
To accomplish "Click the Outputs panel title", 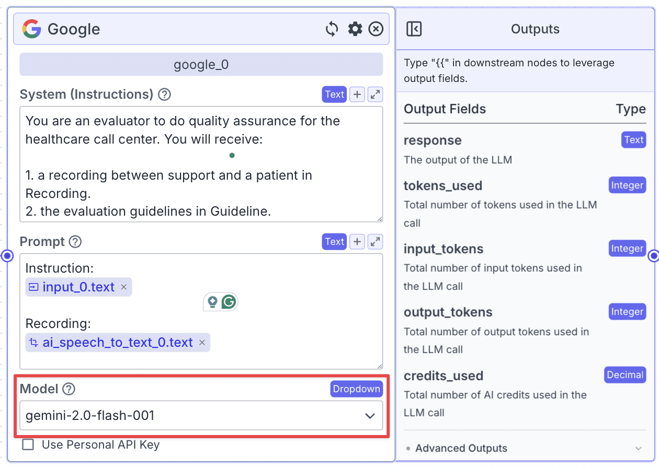I will coord(535,29).
